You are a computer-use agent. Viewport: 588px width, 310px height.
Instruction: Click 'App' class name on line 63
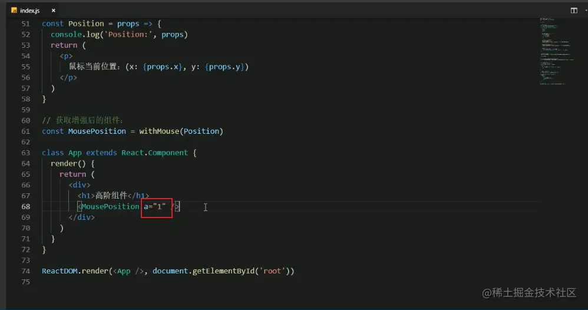click(x=75, y=153)
